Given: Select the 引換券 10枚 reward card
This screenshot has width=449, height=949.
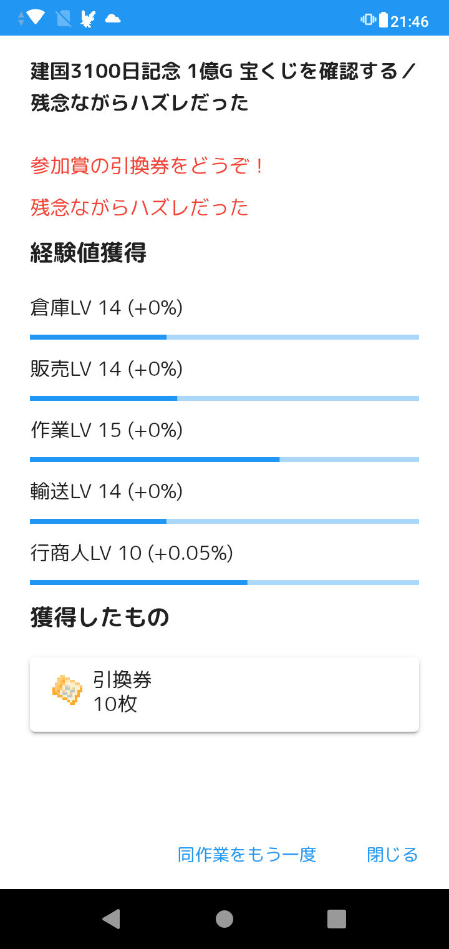Looking at the screenshot, I should click(x=224, y=694).
